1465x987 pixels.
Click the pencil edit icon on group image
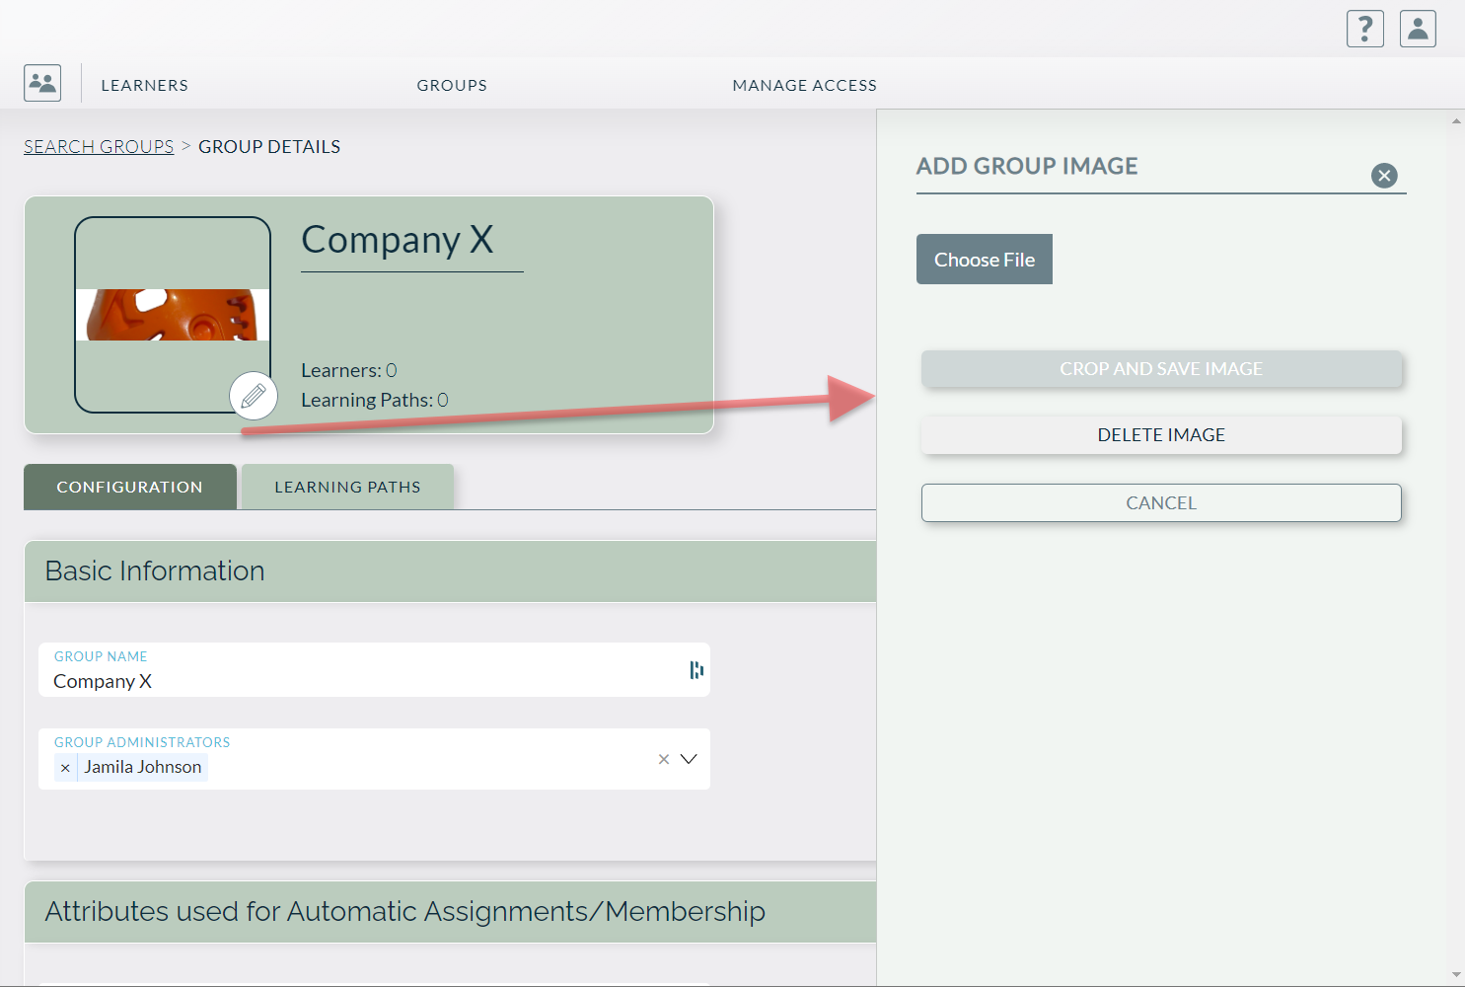coord(254,396)
